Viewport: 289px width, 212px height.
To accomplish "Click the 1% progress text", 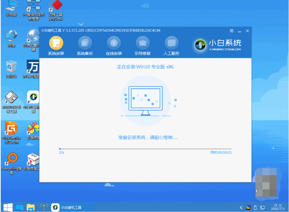I will pos(62,153).
